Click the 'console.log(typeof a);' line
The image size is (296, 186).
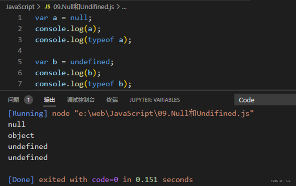pyautogui.click(x=83, y=40)
